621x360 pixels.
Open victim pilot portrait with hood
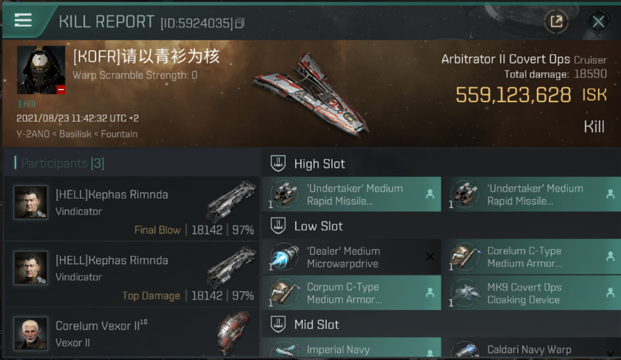pyautogui.click(x=41, y=70)
